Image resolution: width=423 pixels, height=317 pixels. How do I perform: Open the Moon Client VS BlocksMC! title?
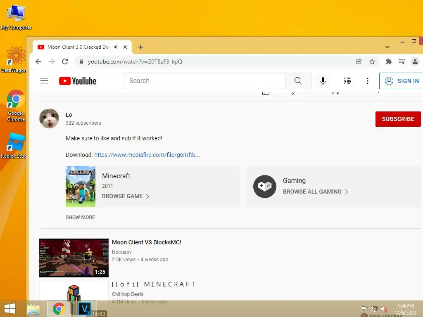[147, 242]
